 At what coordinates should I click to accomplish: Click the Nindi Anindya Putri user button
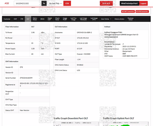pos(129,3)
